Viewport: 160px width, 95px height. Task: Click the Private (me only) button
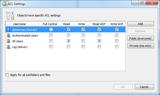(141, 46)
